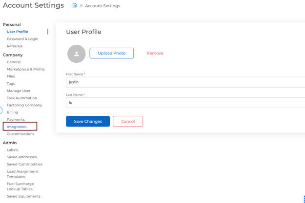Open Password & Login settings
The image size is (305, 203).
(x=22, y=39)
